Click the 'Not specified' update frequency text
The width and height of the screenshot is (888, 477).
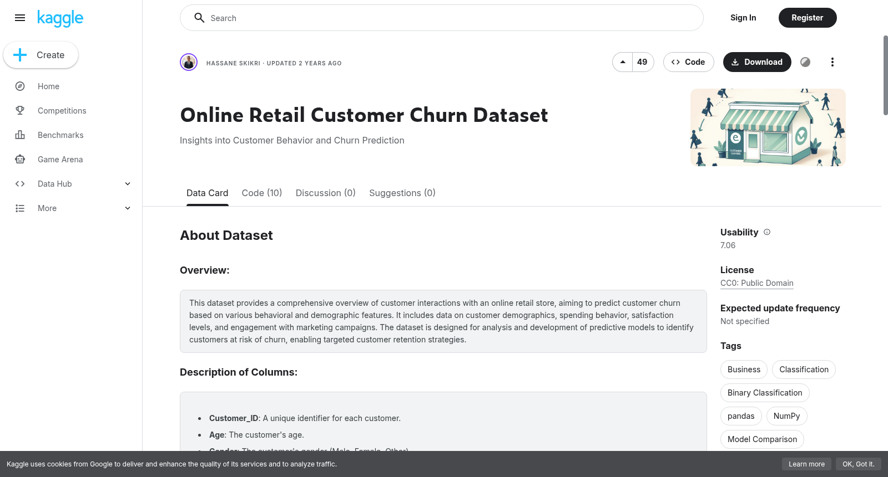(x=745, y=321)
